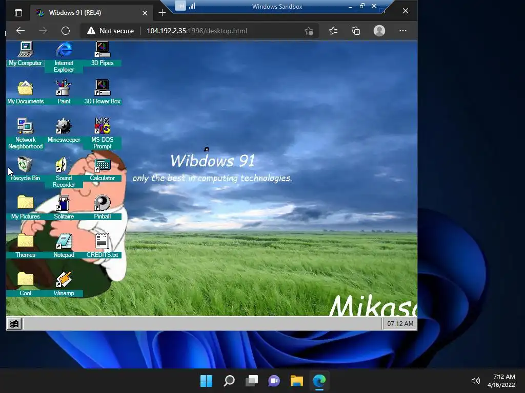Image resolution: width=525 pixels, height=393 pixels.
Task: Open Task View on the taskbar
Action: [x=252, y=381]
